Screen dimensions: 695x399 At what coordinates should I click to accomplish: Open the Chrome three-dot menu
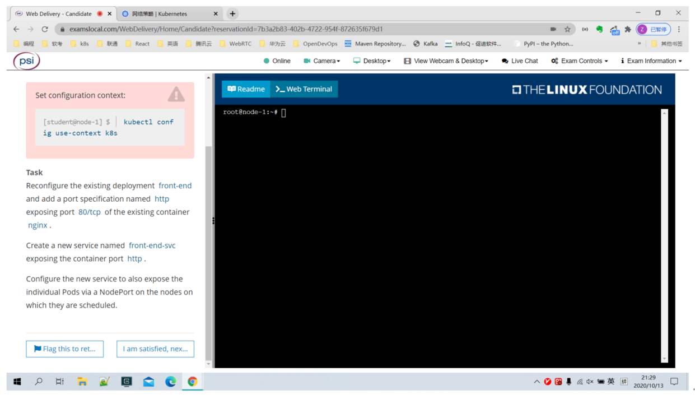pos(679,29)
